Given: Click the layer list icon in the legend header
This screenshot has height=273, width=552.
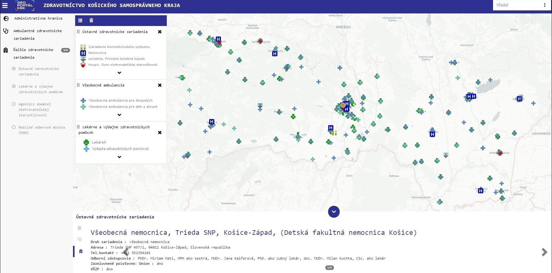Looking at the screenshot, I should pos(80,20).
